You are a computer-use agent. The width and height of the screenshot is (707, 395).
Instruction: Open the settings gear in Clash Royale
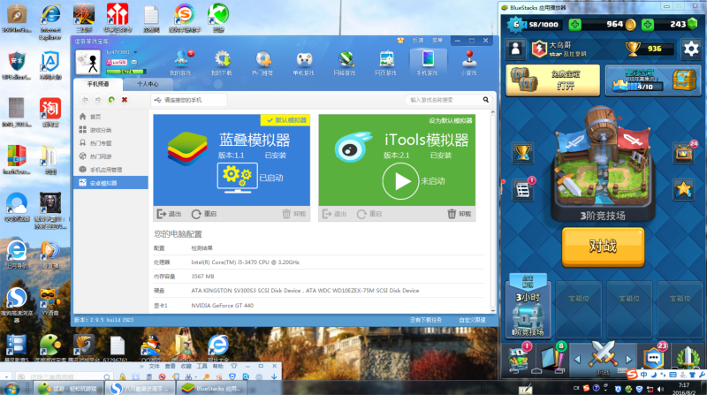tap(690, 49)
